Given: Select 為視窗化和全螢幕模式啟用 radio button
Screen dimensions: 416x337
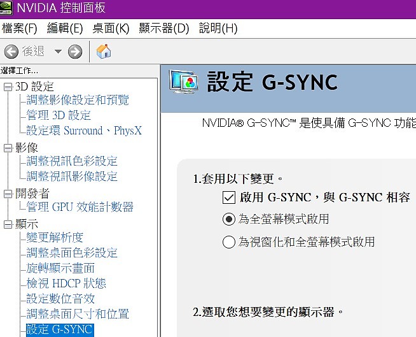Looking at the screenshot, I should (229, 242).
